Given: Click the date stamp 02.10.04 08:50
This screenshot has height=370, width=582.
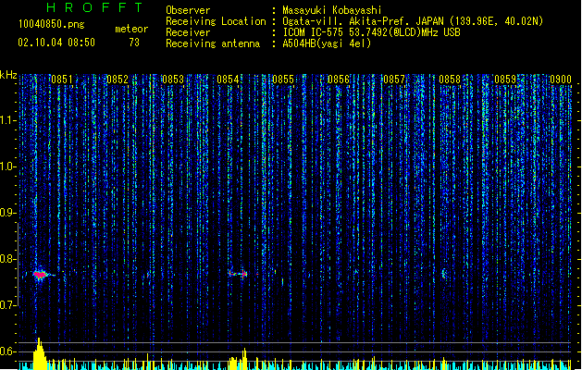Looking at the screenshot, I should click(56, 43).
